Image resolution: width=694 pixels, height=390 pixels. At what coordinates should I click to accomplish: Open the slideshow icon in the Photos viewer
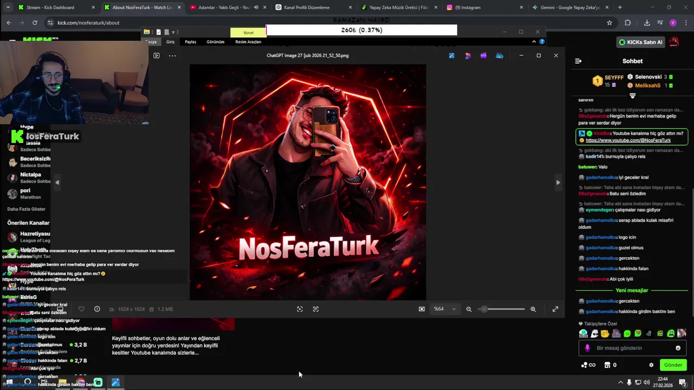pos(156,55)
